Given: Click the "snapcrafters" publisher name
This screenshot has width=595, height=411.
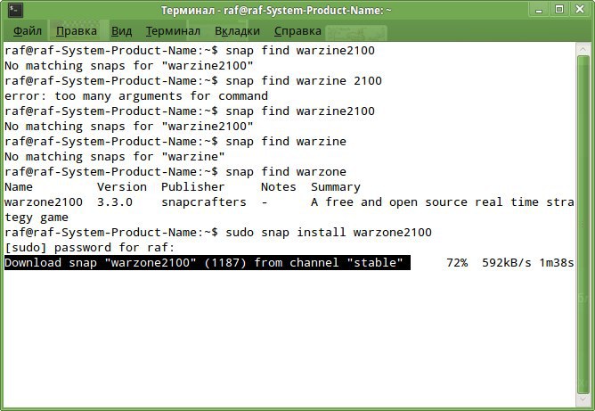Looking at the screenshot, I should click(x=204, y=202).
